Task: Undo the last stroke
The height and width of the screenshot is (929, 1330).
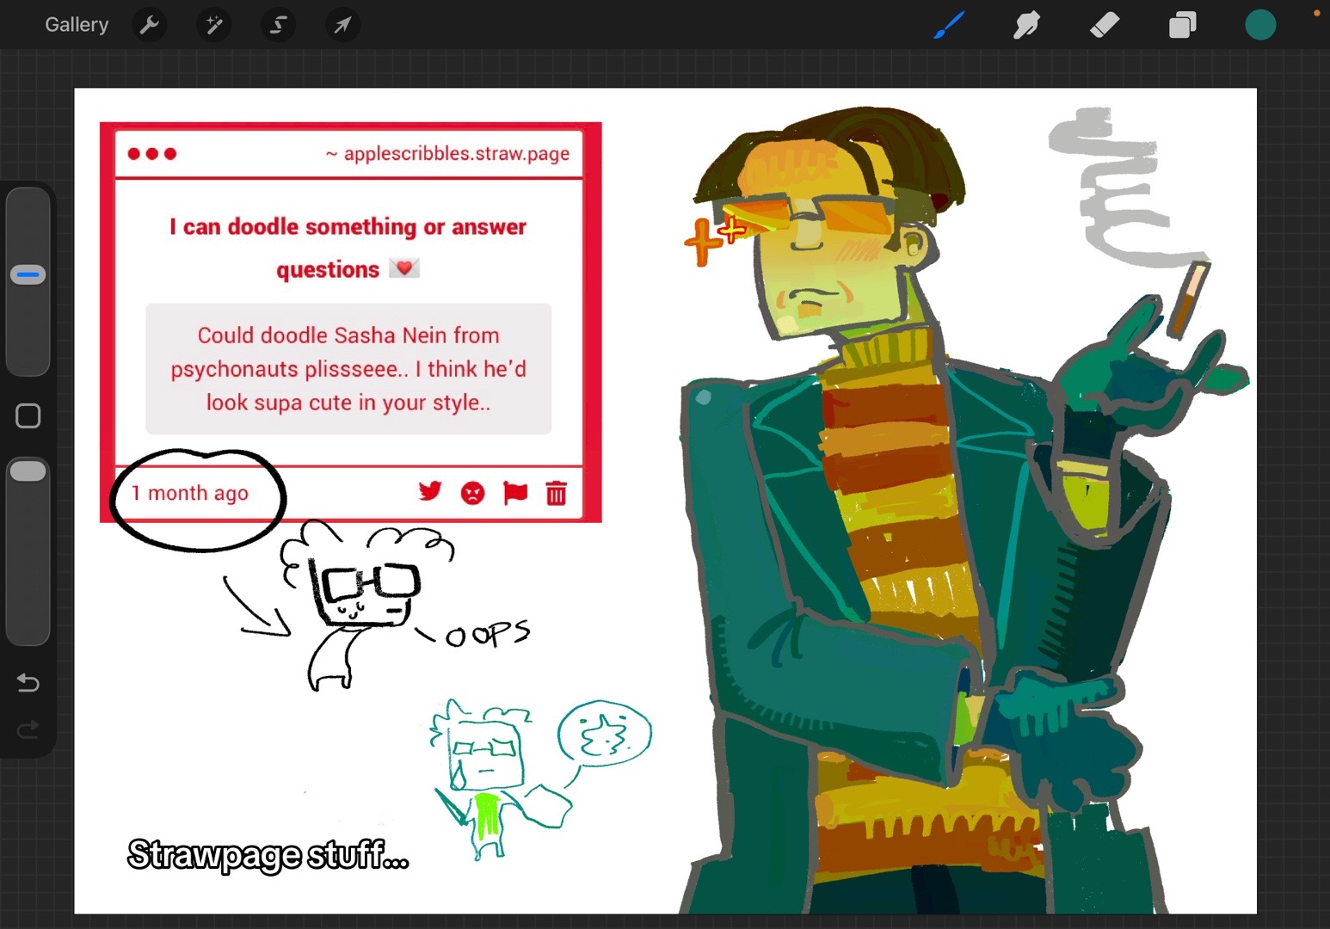Action: 28,683
